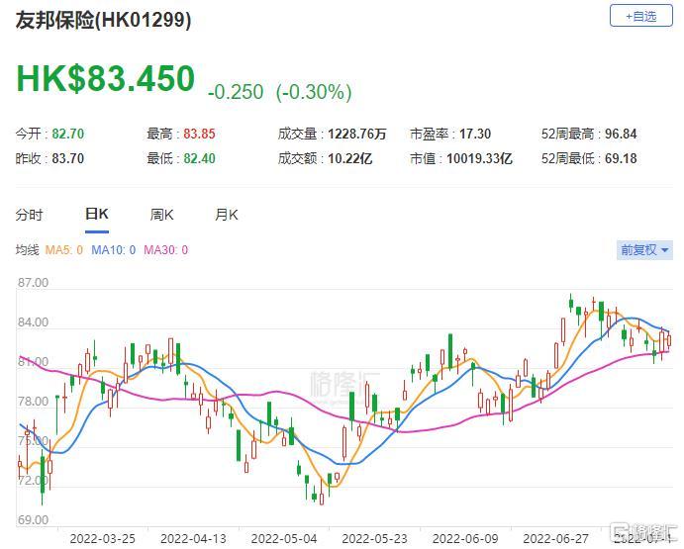Click the 2022-06-09 date axis label
The width and height of the screenshot is (684, 549).
pyautogui.click(x=465, y=539)
